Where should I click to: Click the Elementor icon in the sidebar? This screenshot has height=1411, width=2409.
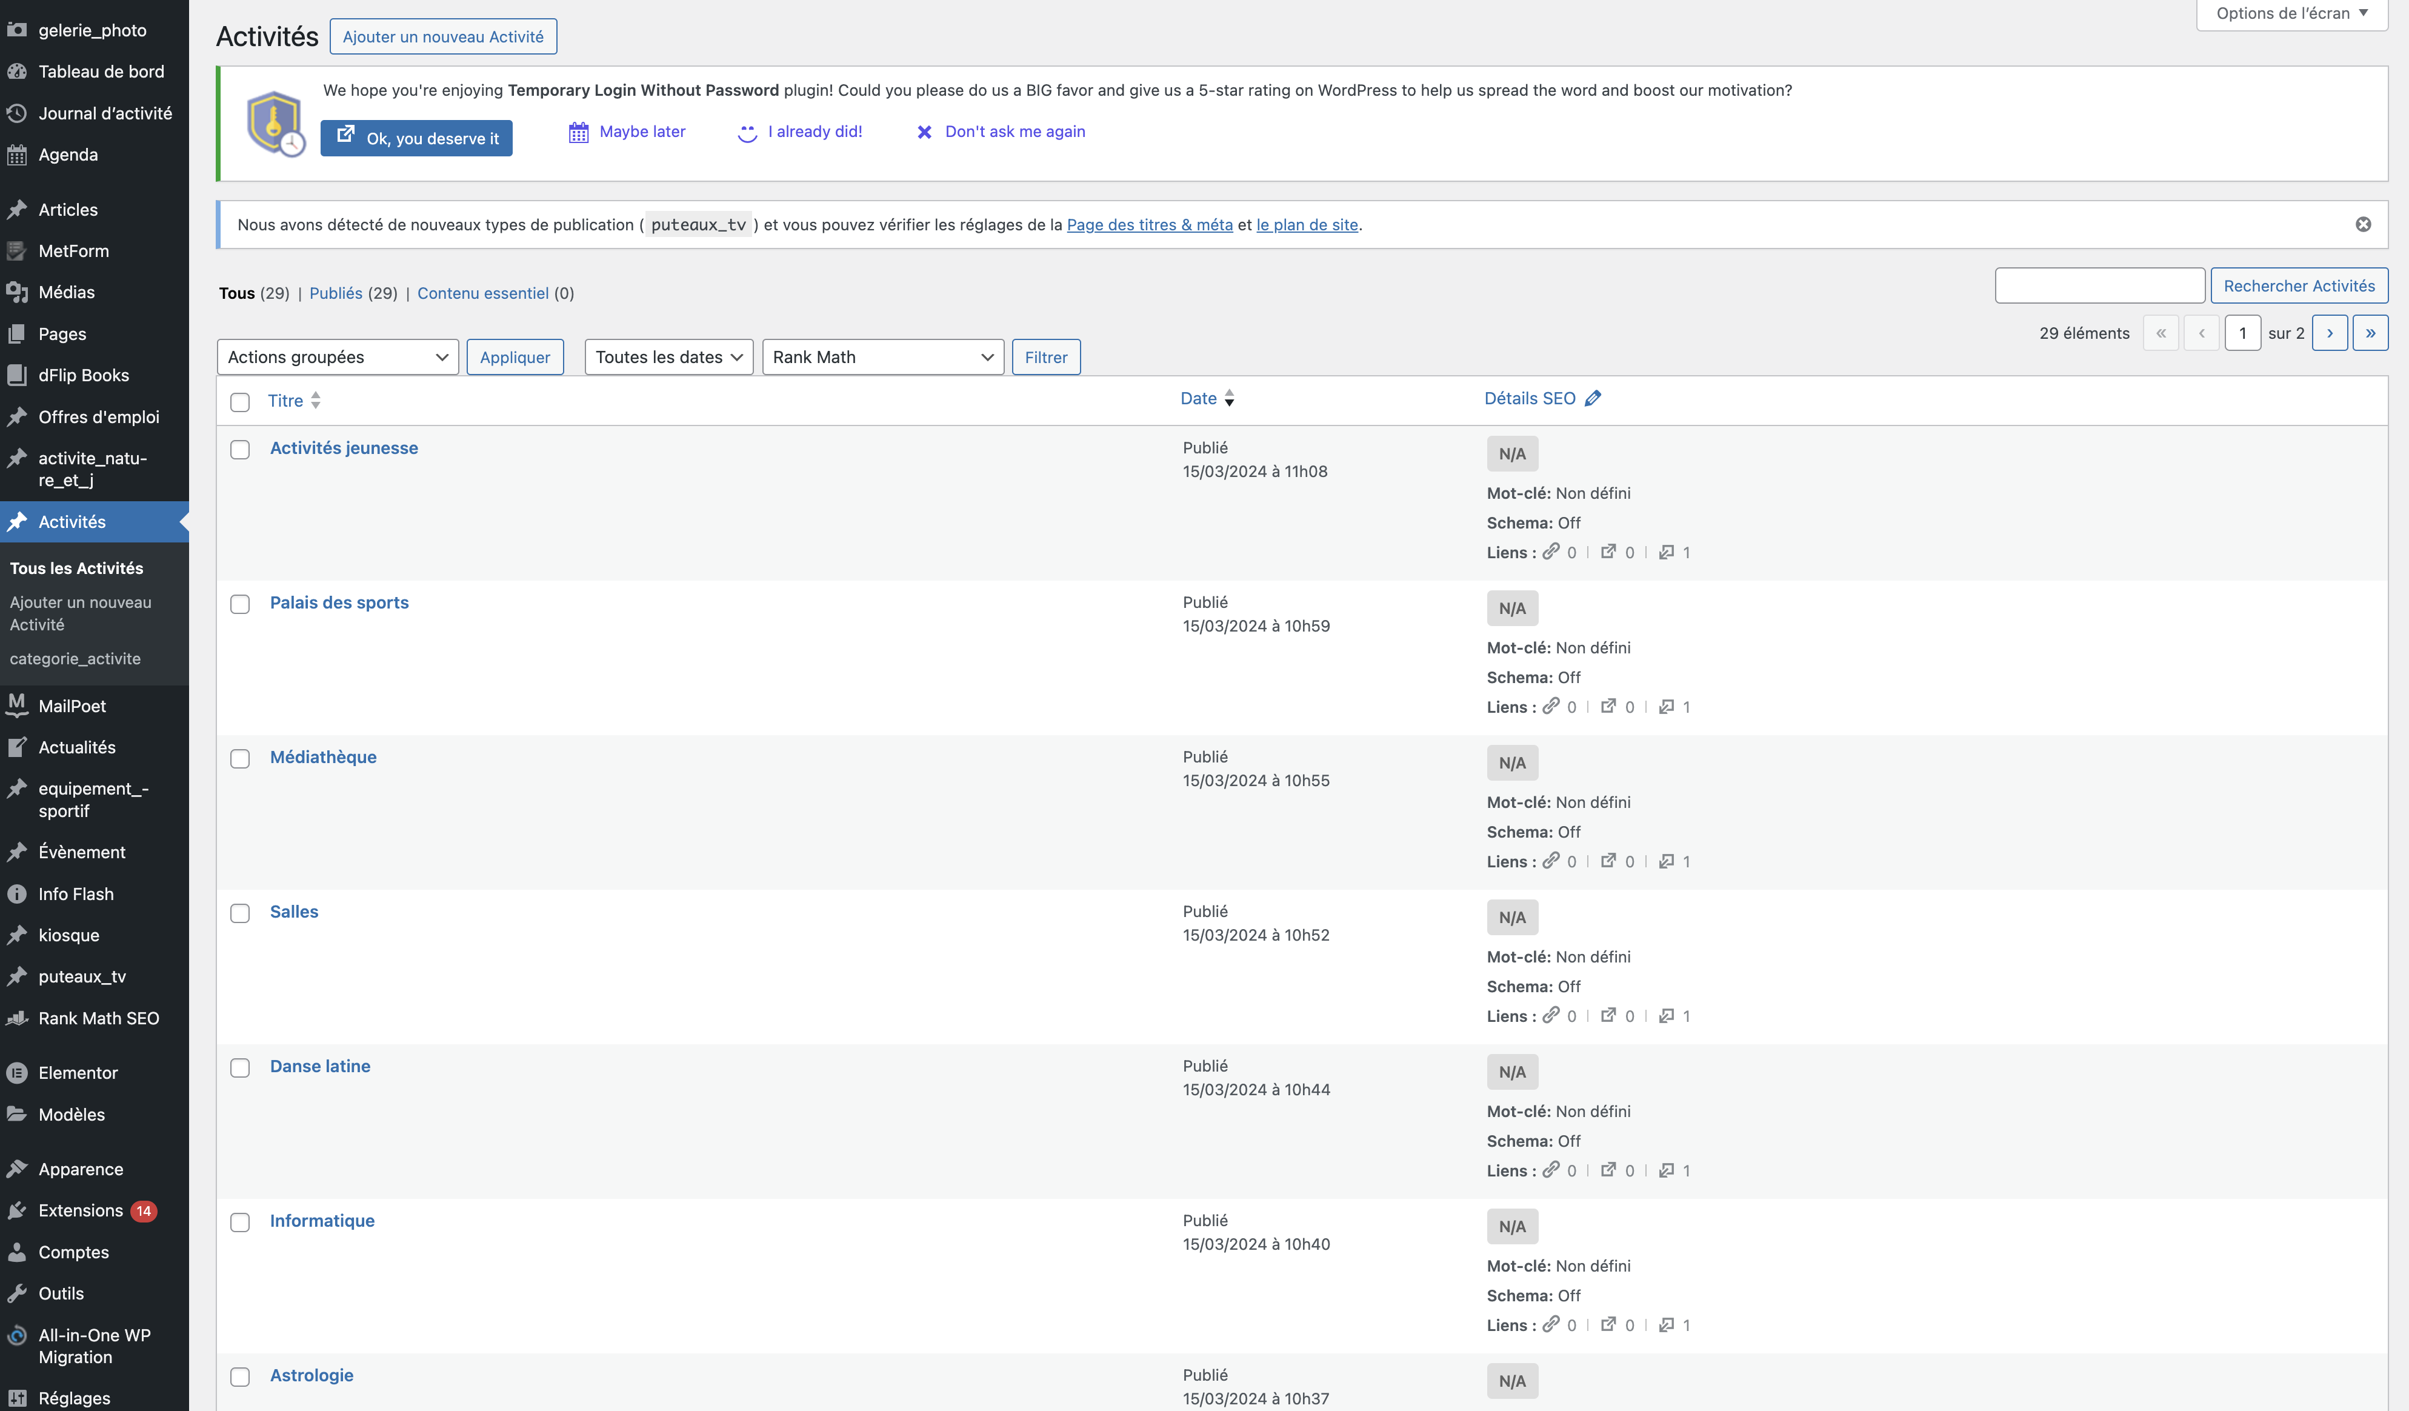pyautogui.click(x=17, y=1073)
